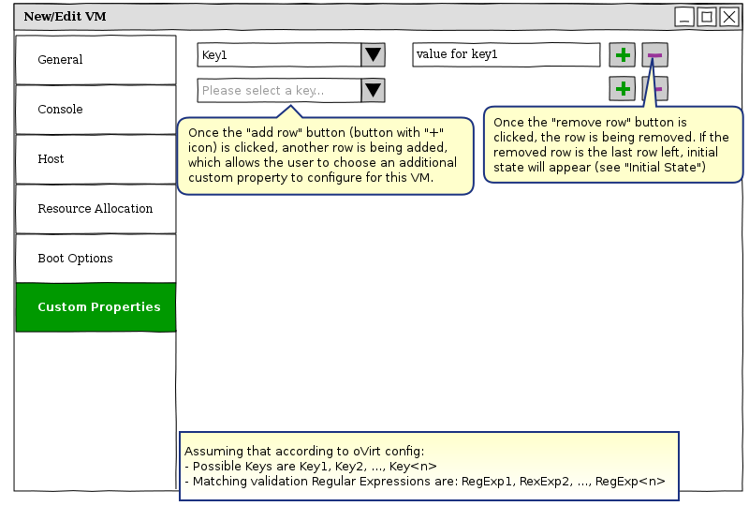
Task: Click the Key1 combo box text field
Action: [x=279, y=55]
